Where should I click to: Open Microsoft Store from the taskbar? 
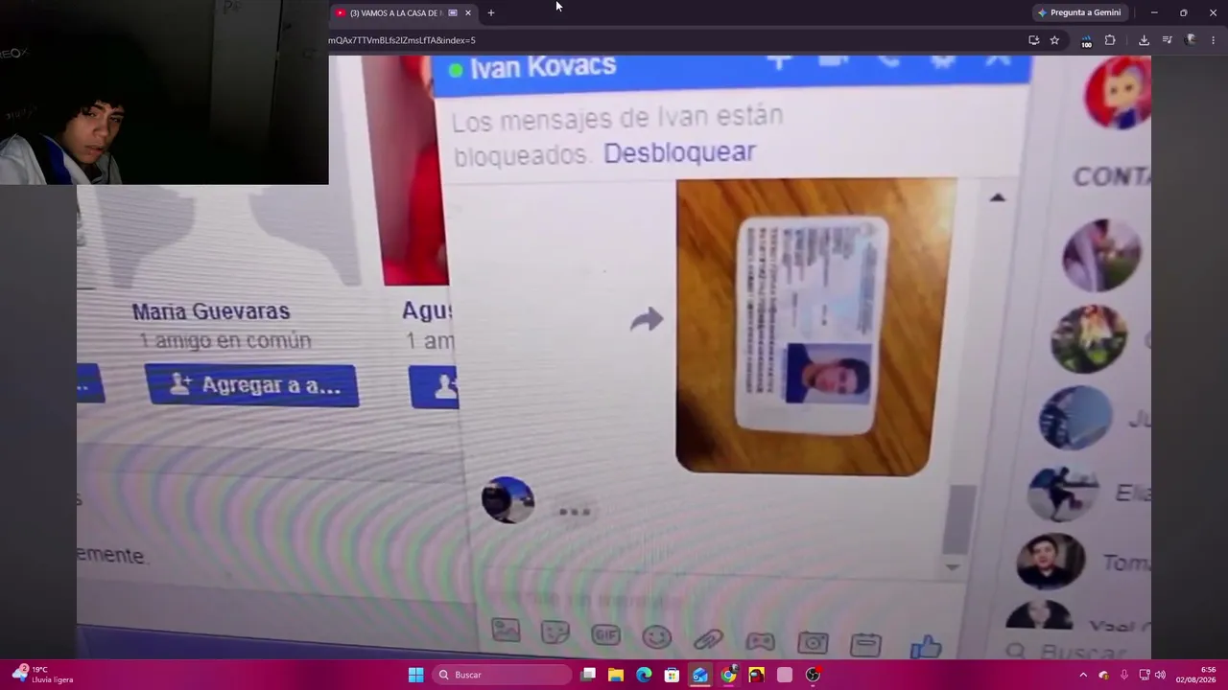tap(672, 675)
